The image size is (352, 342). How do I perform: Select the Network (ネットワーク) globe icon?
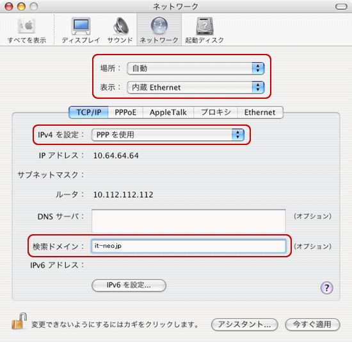(159, 26)
